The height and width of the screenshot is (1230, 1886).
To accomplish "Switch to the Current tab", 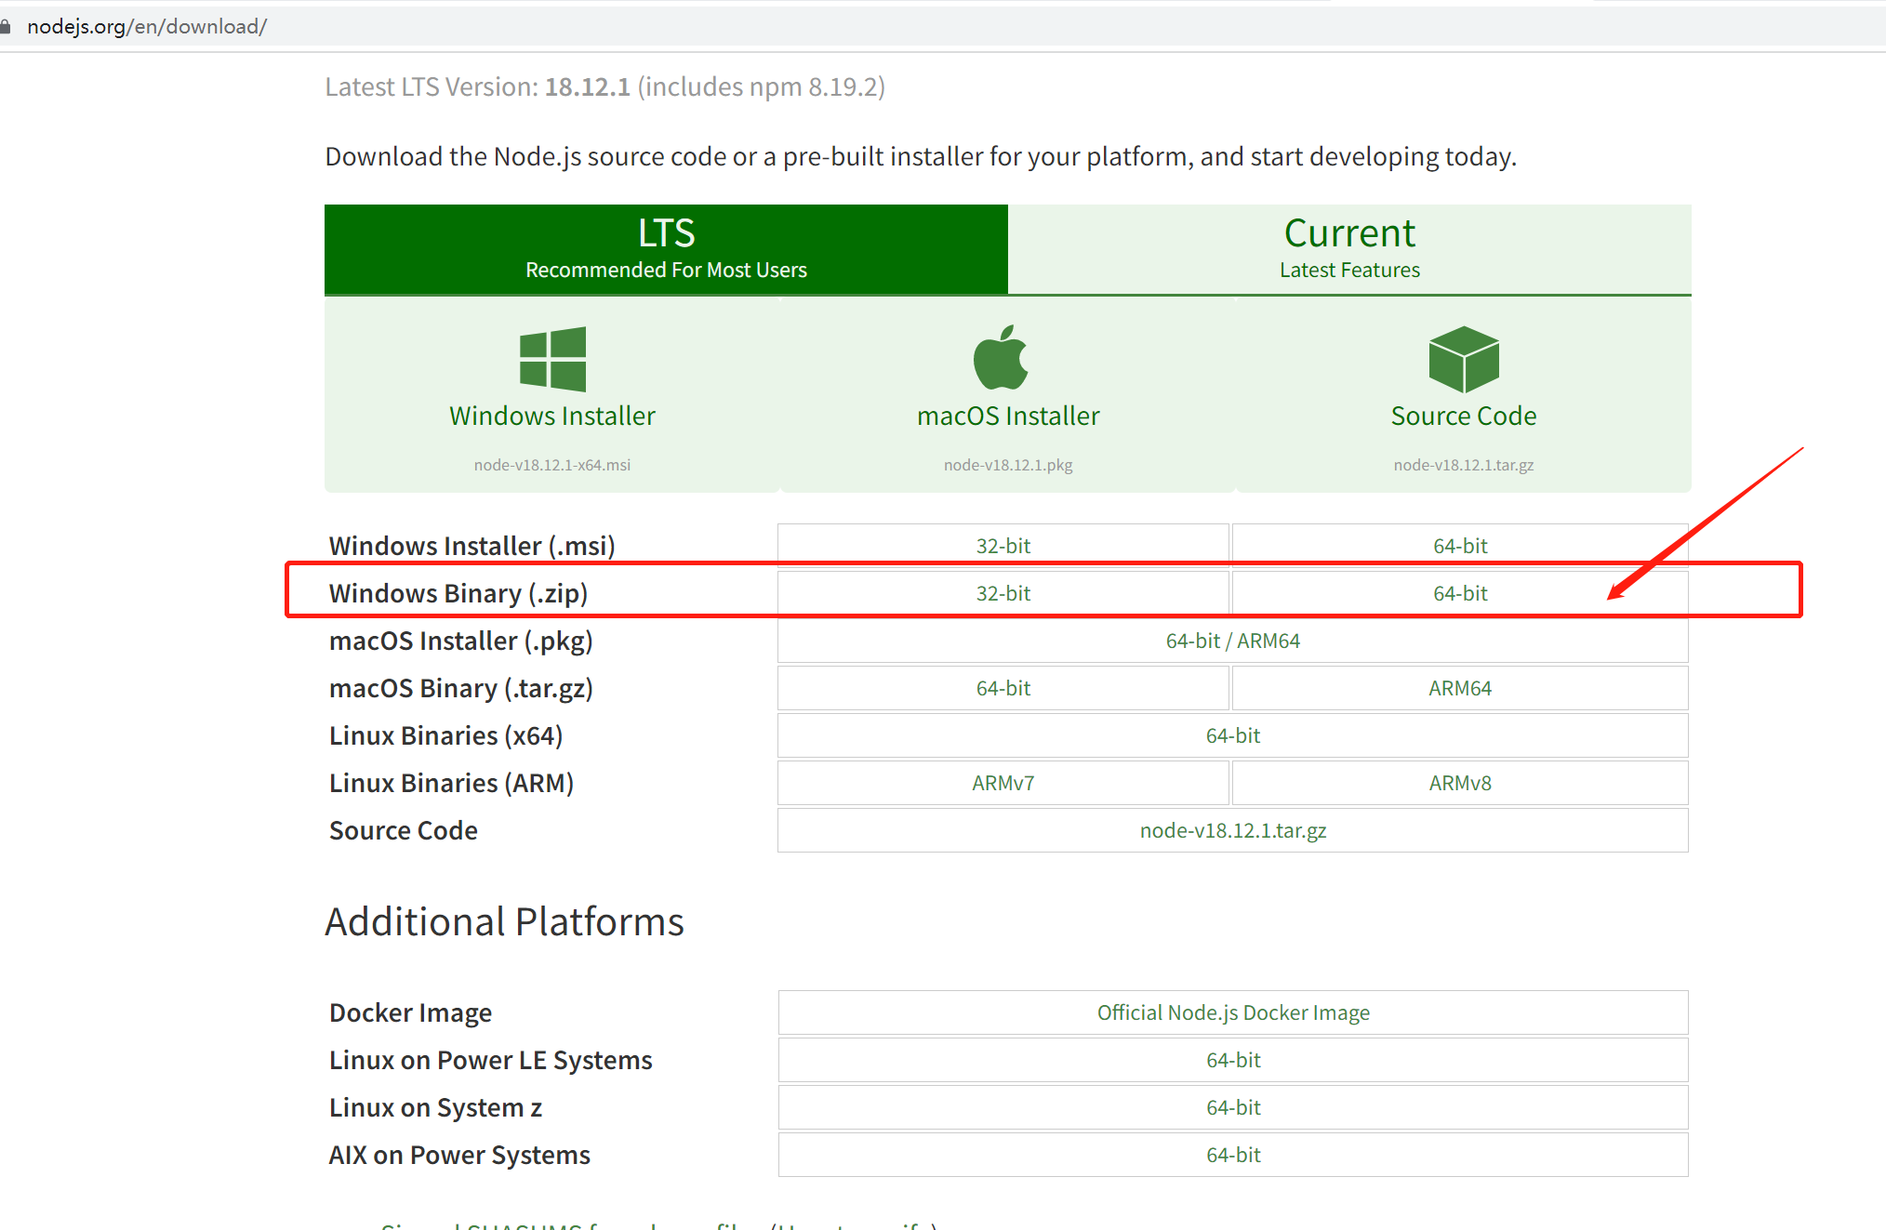I will pos(1349,249).
